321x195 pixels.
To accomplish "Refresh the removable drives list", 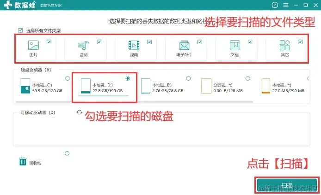I will click(x=79, y=112).
